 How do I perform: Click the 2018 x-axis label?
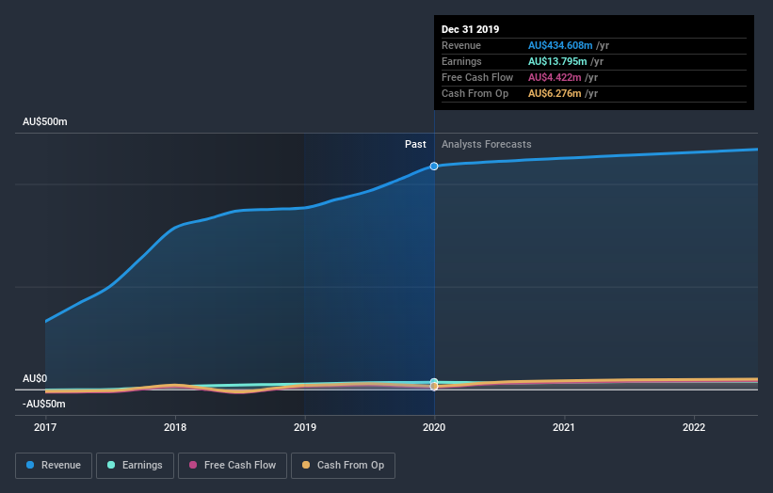tap(175, 427)
